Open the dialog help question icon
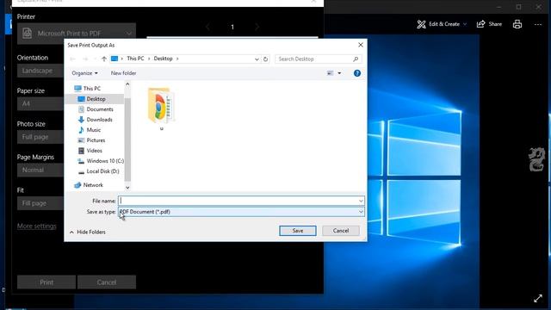Viewport: 551px width, 310px height. coord(357,73)
